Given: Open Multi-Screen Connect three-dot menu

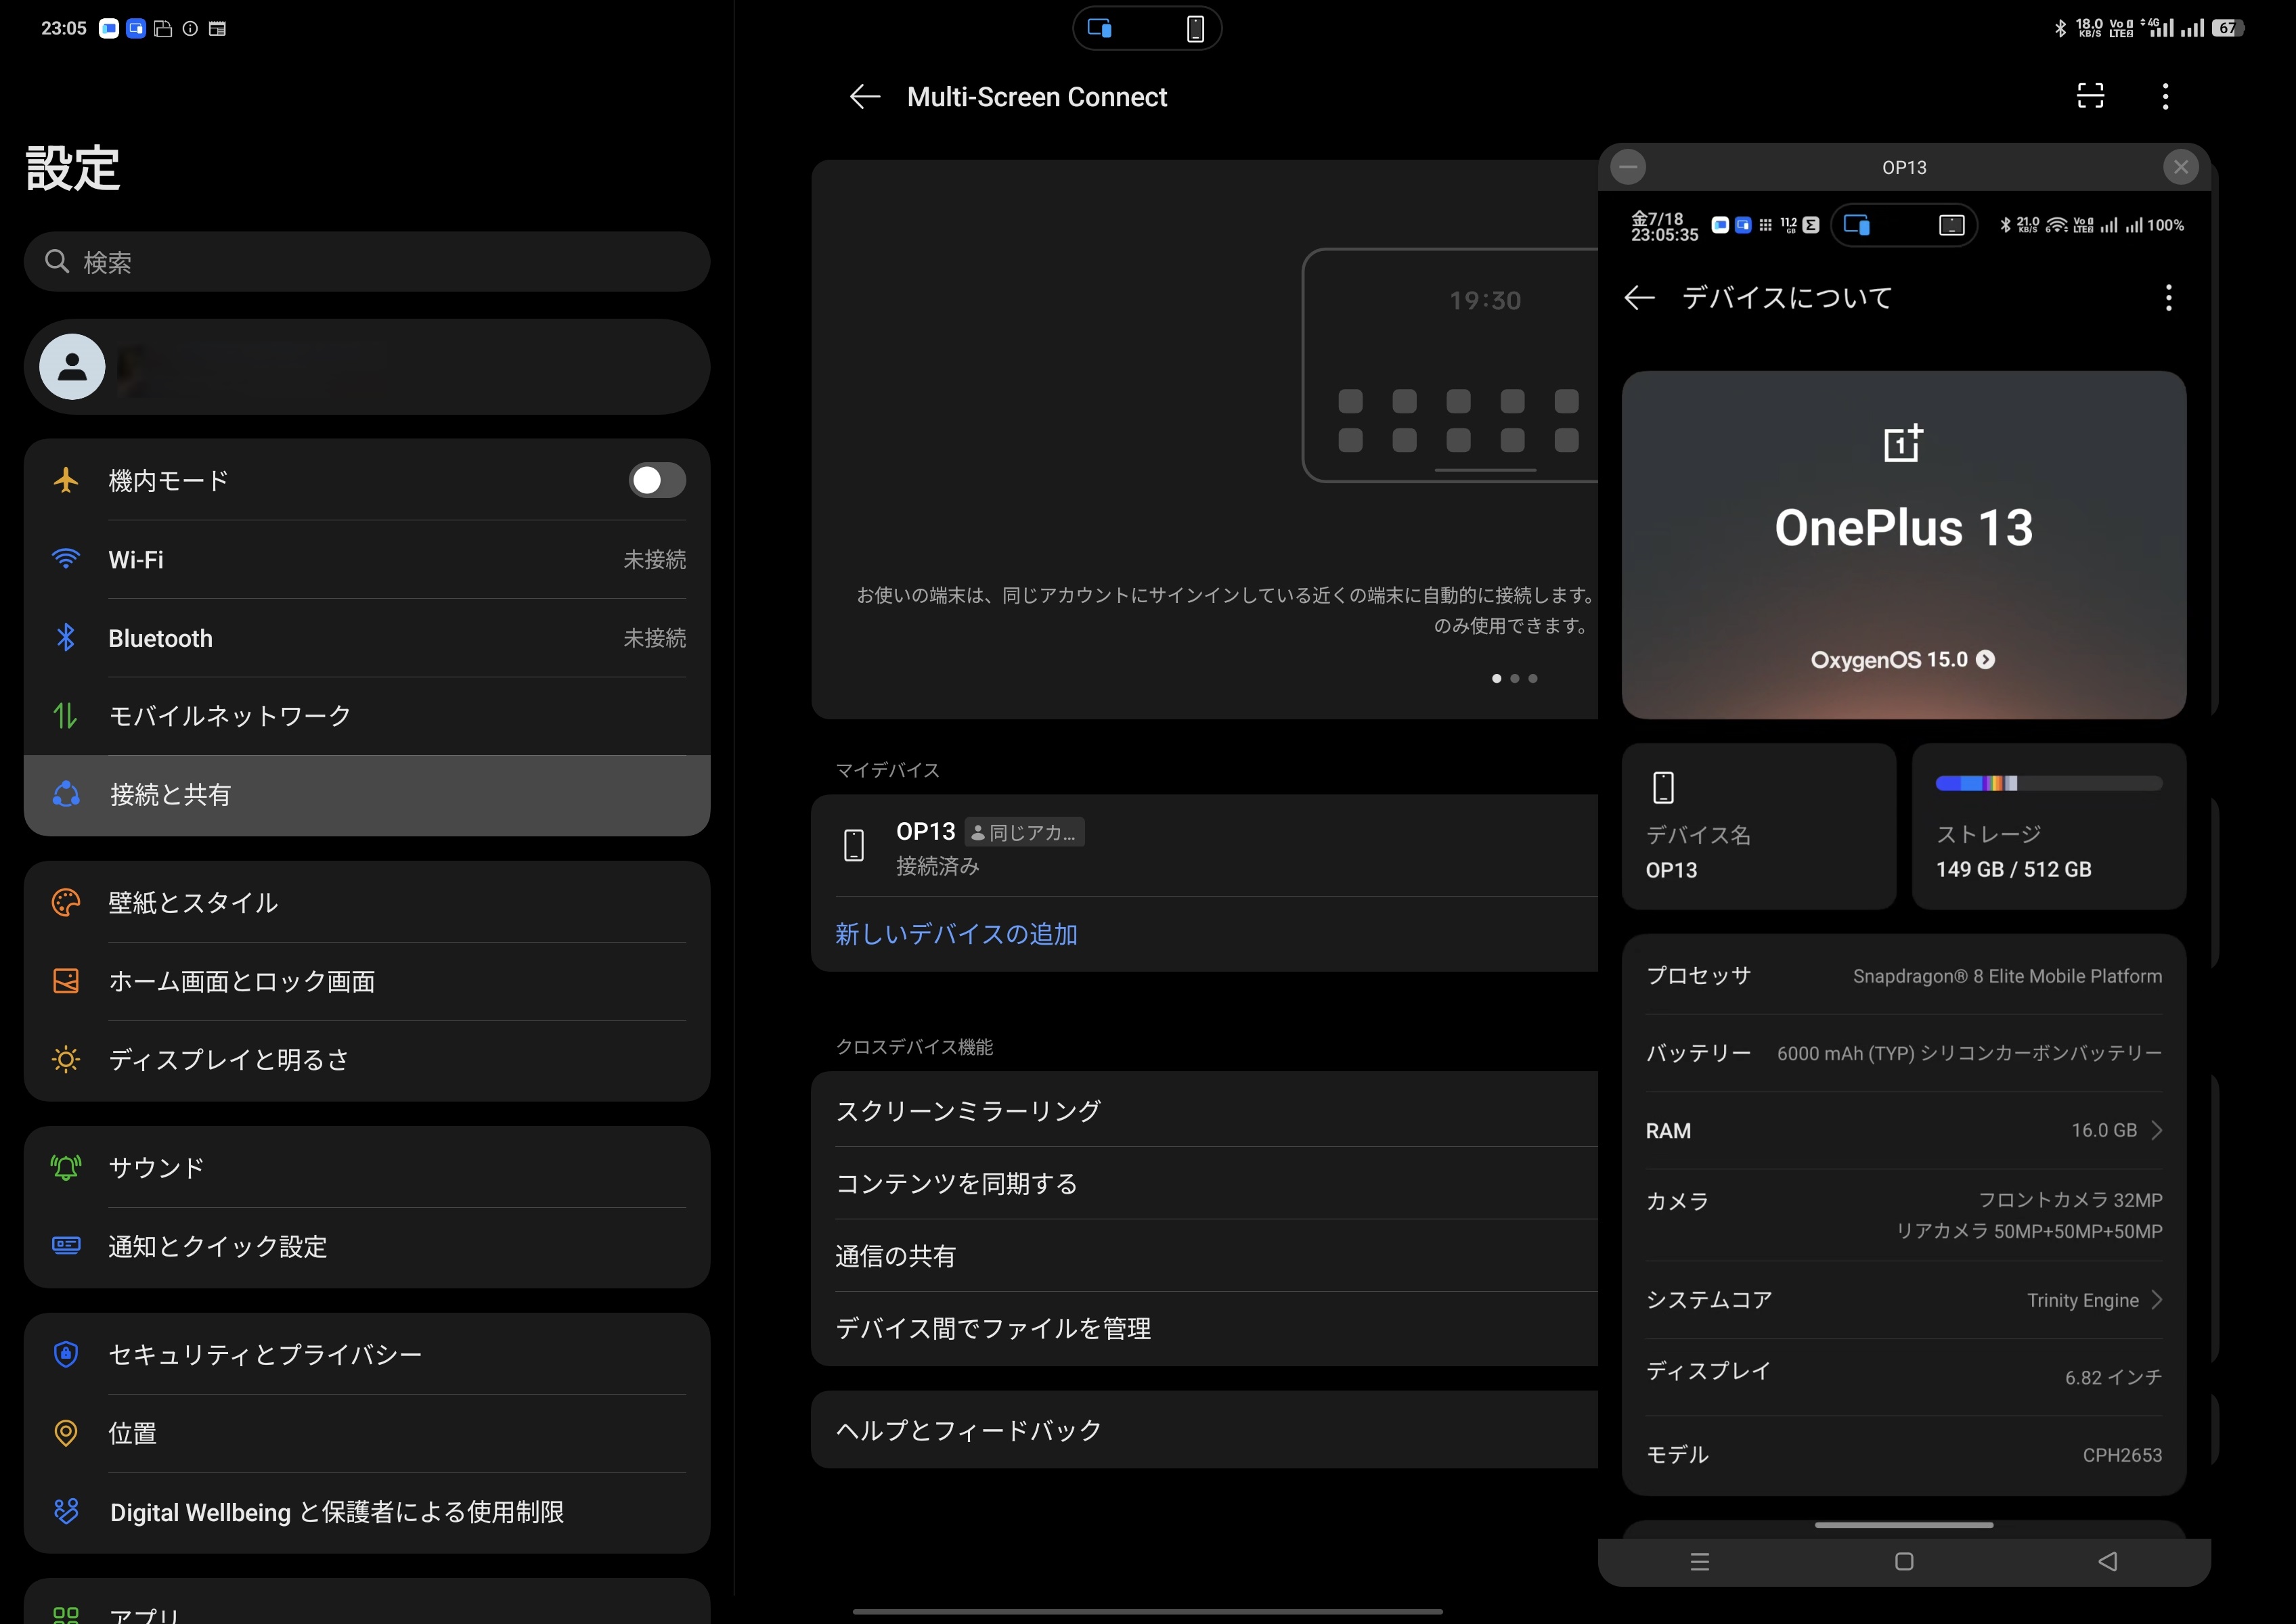Looking at the screenshot, I should click(x=2165, y=96).
